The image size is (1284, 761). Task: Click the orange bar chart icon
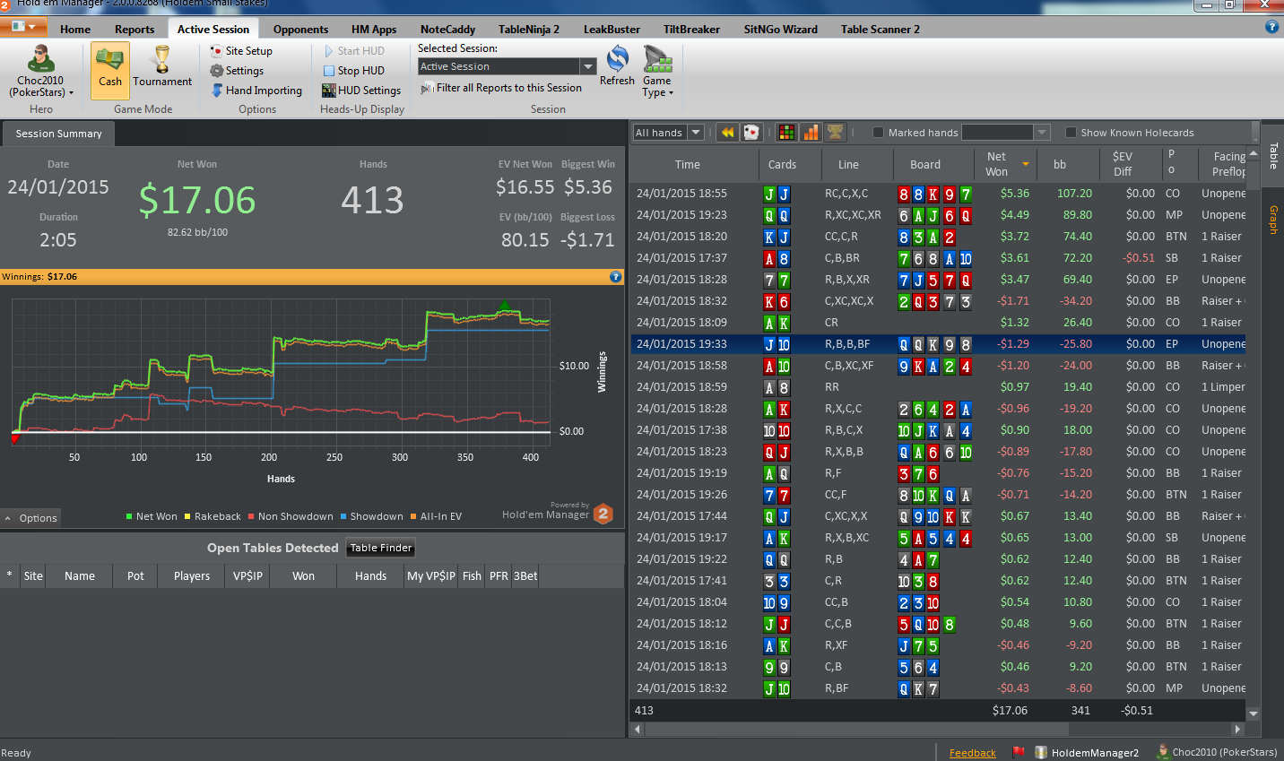pos(811,133)
